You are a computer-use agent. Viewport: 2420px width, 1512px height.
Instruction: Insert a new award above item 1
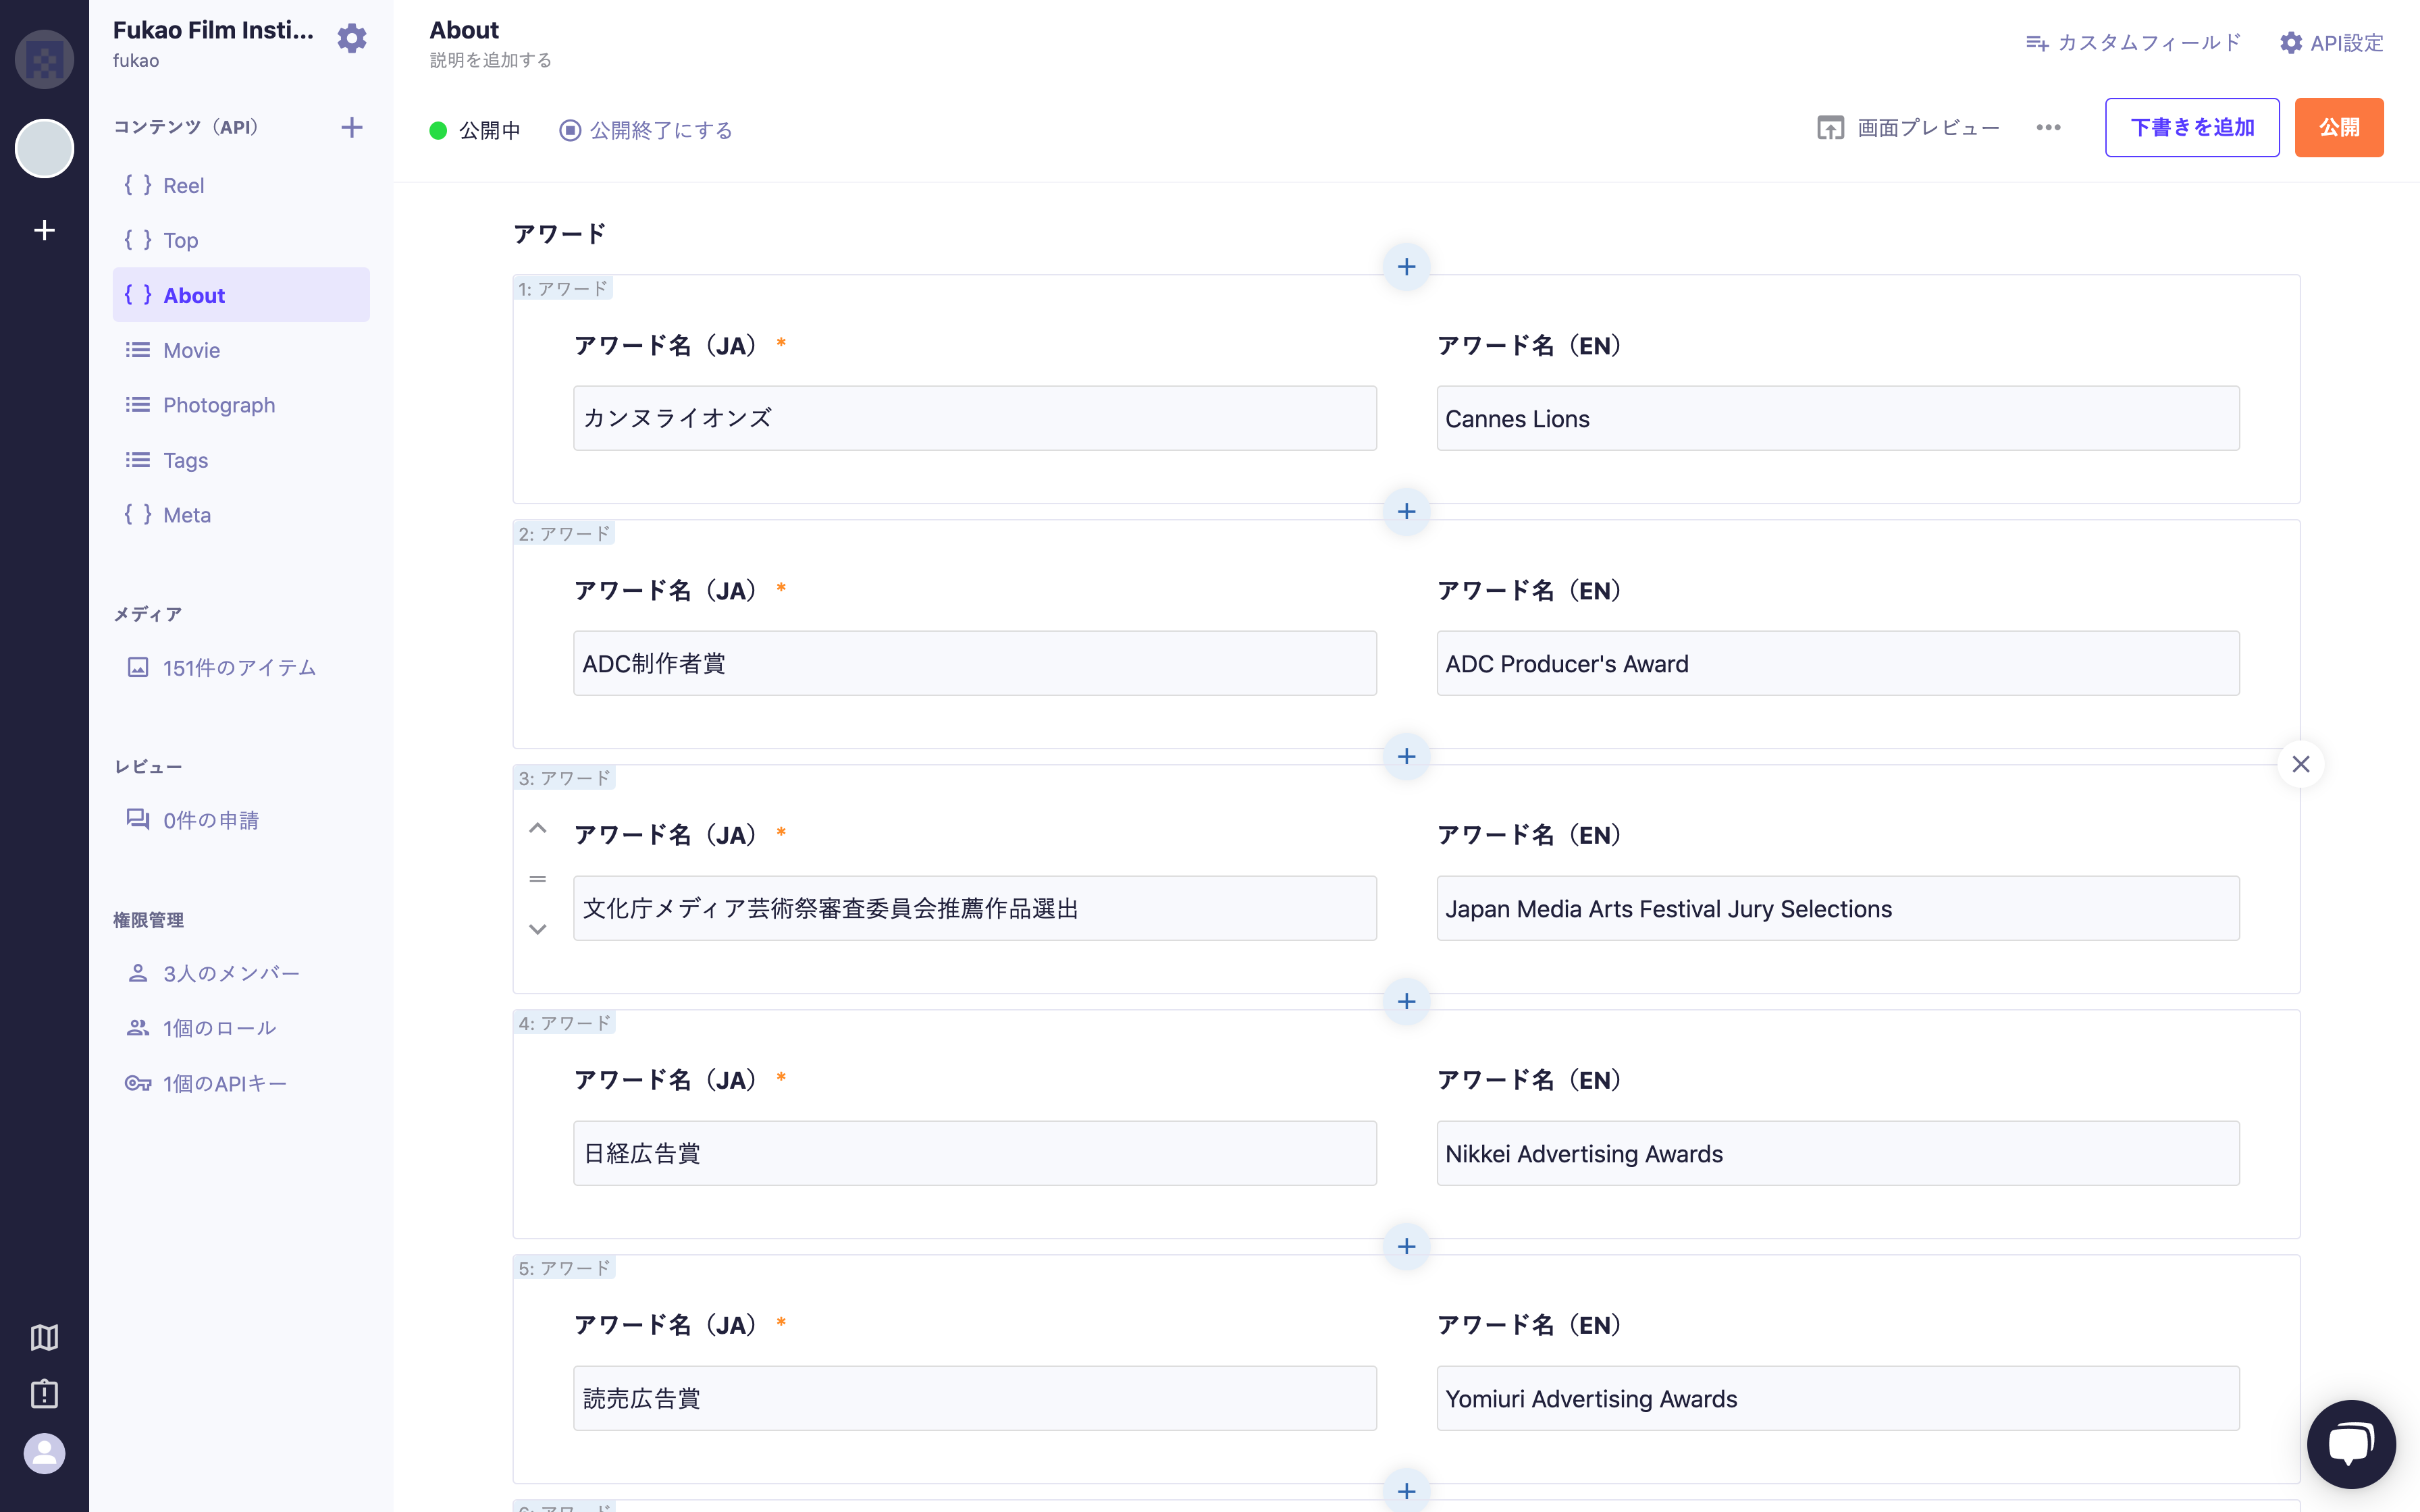point(1406,267)
